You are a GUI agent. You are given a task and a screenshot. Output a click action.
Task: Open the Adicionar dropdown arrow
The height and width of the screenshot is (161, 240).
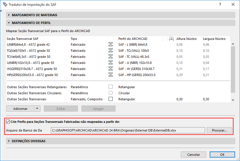pos(37,109)
